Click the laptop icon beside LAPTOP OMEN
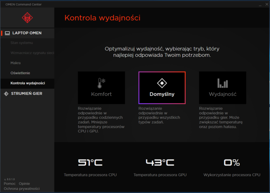 7,33
